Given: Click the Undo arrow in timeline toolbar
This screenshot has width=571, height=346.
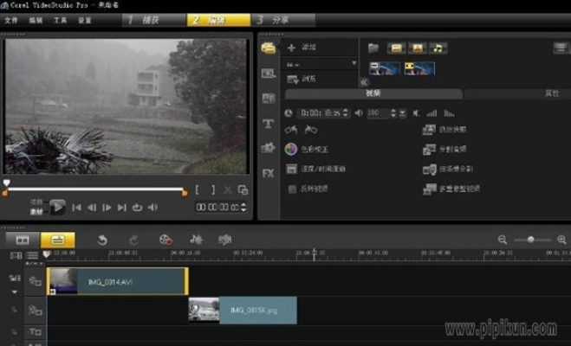Looking at the screenshot, I should (x=102, y=240).
